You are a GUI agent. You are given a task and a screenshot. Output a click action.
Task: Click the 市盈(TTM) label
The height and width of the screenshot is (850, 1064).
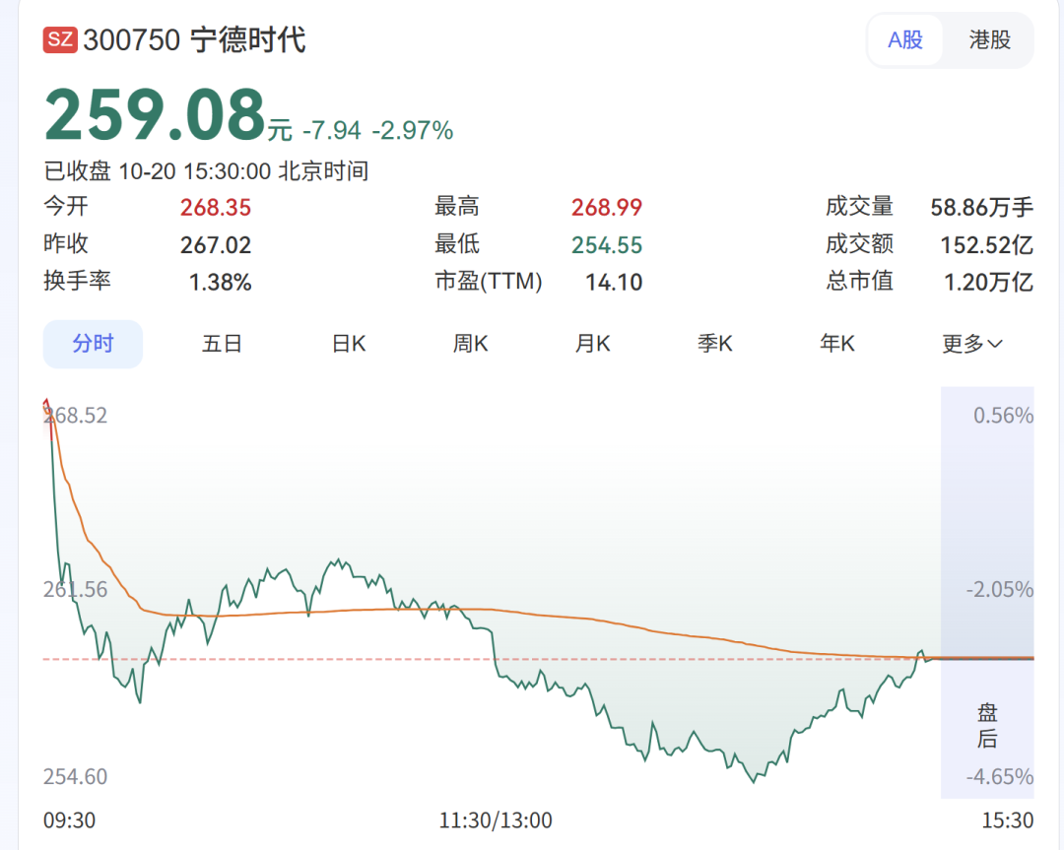point(489,281)
